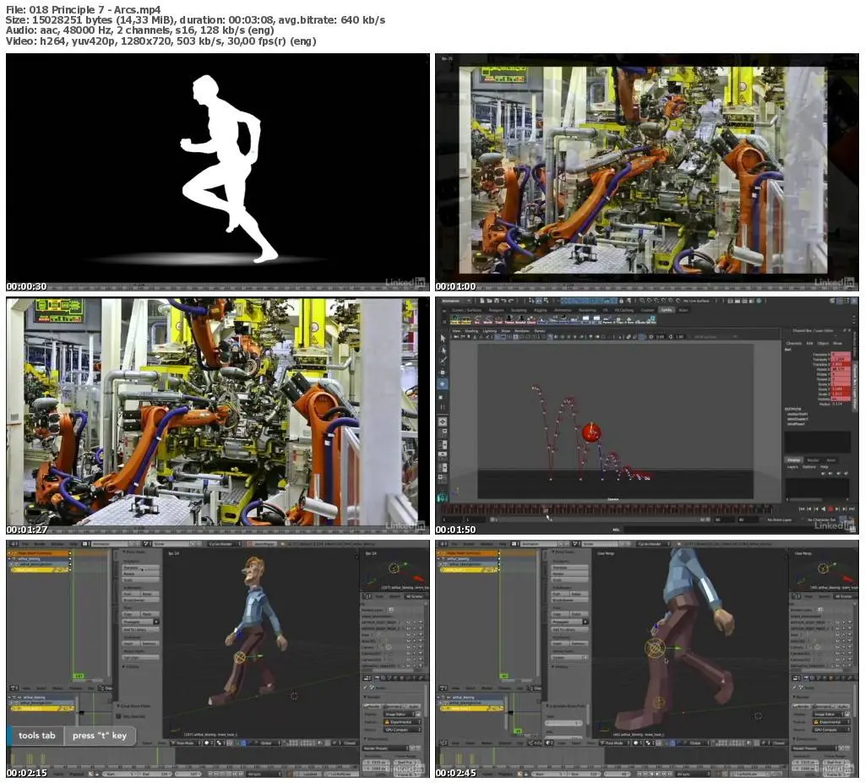Viewport: 865px width, 783px height.
Task: Open the running silhouette thumbnail at 00:00:30
Action: click(x=217, y=171)
